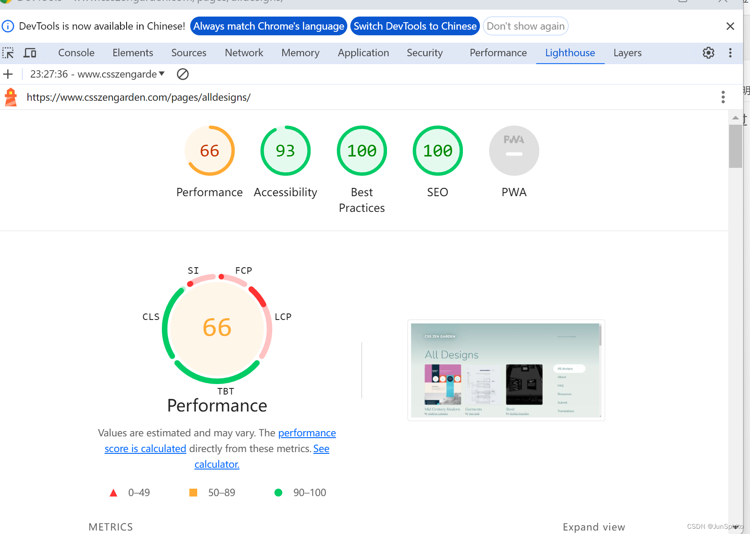The image size is (750, 534).
Task: Switch to the Security tab
Action: tap(425, 53)
